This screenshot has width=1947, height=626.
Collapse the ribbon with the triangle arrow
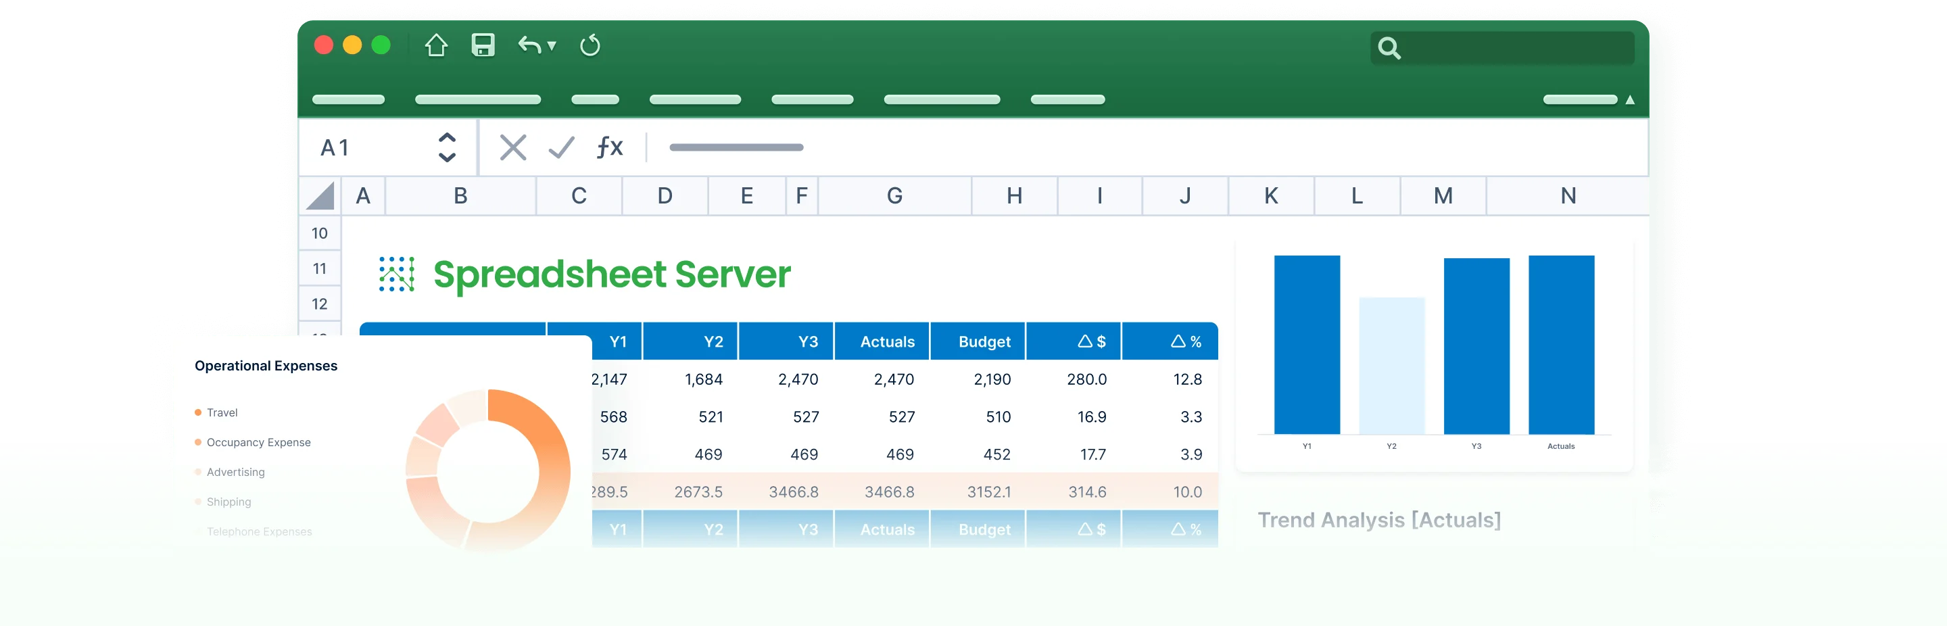[x=1629, y=100]
